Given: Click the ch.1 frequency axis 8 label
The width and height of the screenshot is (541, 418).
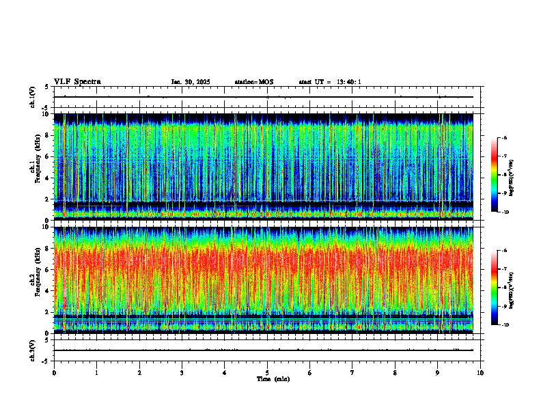Looking at the screenshot, I should pyautogui.click(x=48, y=135).
